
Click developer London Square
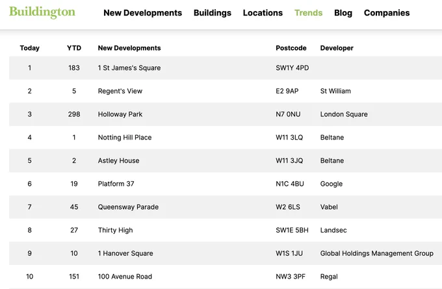tap(344, 114)
